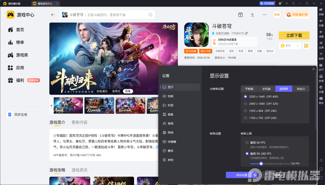This screenshot has height=185, width=325.
Task: Click the 登录 login button
Action: pos(277,15)
